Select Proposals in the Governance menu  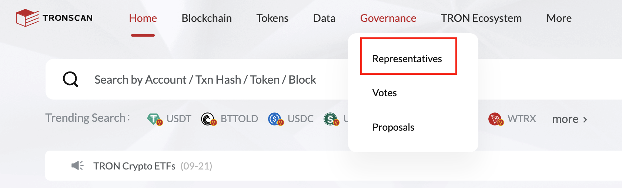[x=393, y=127]
